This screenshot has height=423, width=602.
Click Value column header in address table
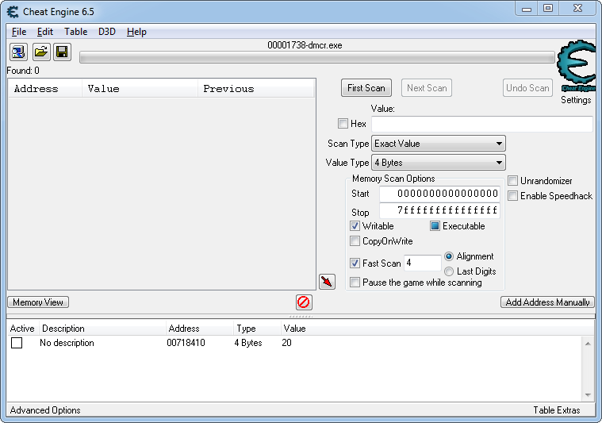pyautogui.click(x=294, y=329)
